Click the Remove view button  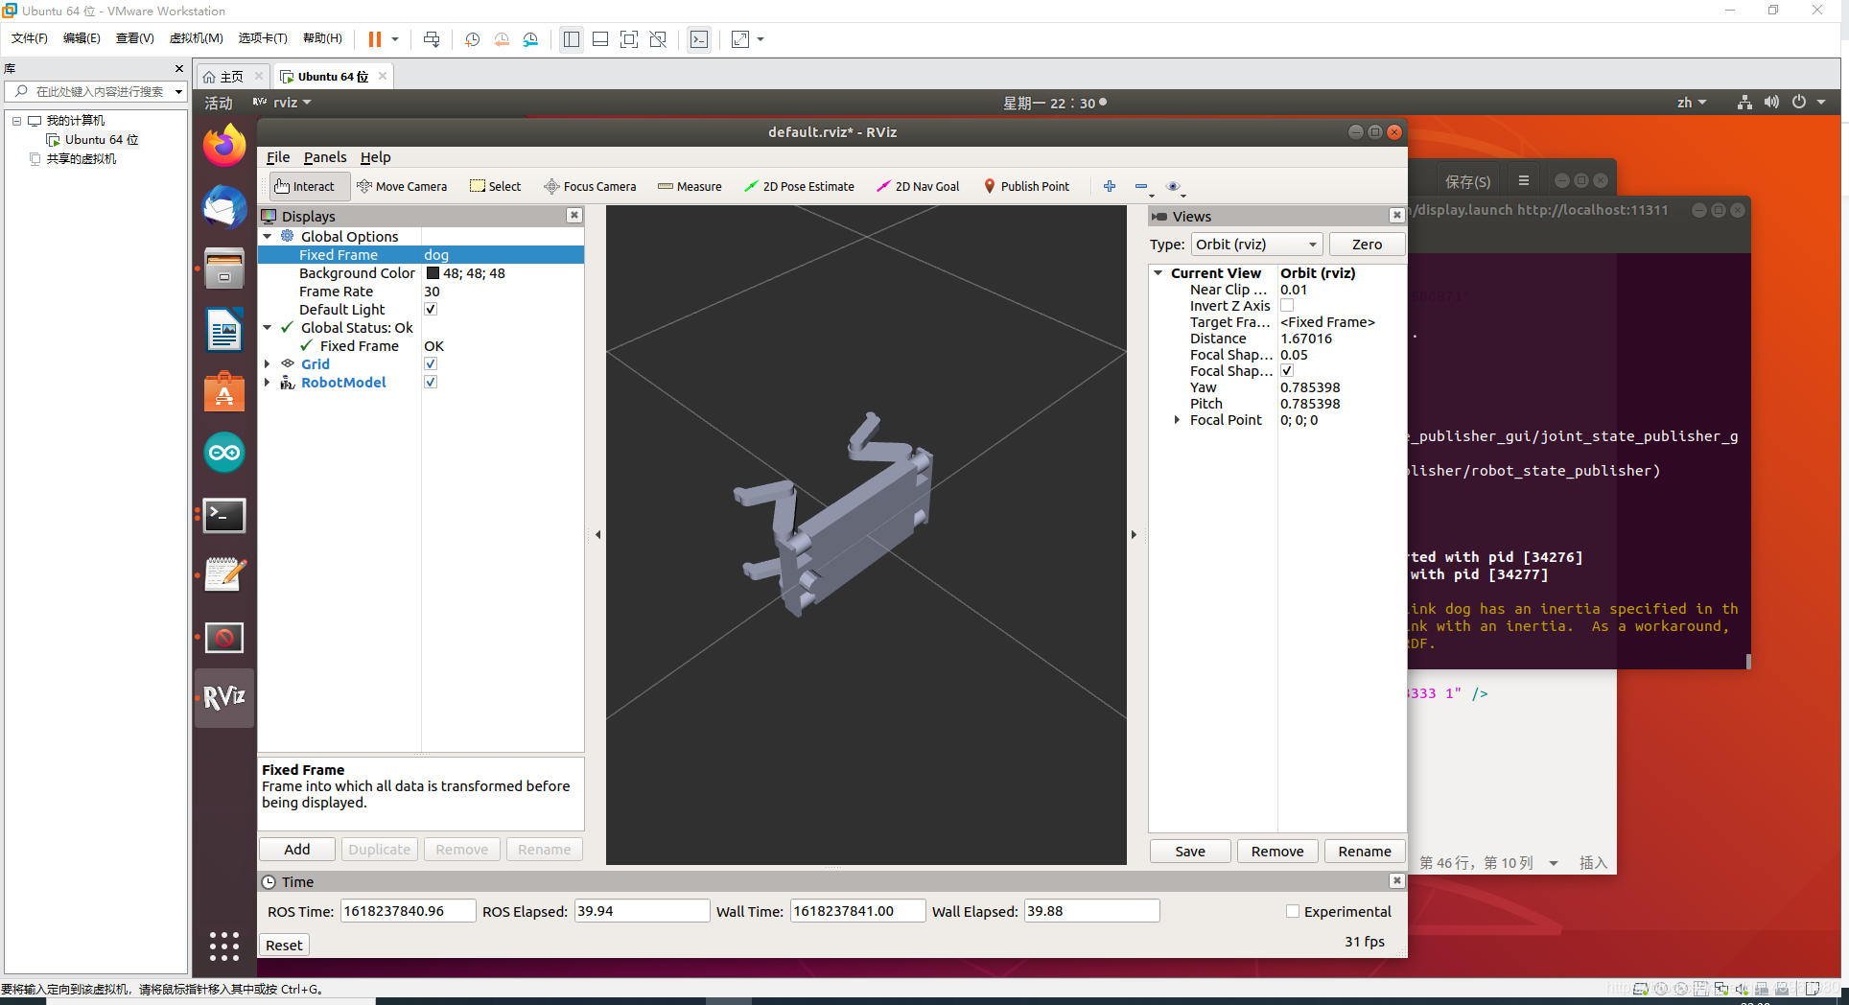(x=1277, y=852)
